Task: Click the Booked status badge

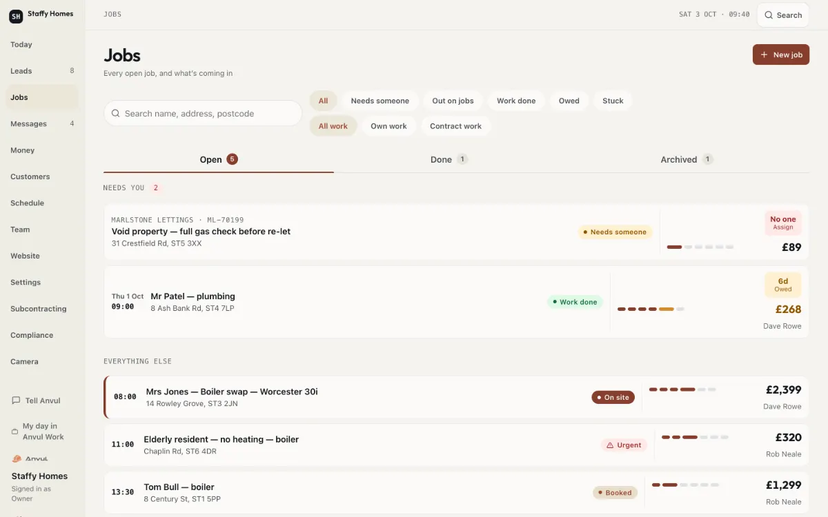Action: pyautogui.click(x=615, y=493)
